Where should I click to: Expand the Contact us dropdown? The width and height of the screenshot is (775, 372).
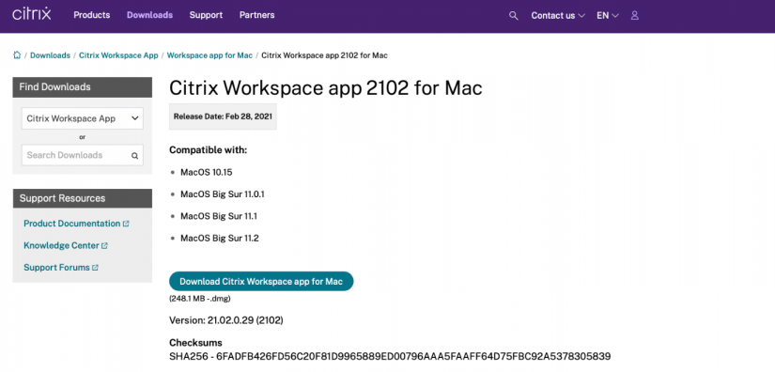[558, 15]
